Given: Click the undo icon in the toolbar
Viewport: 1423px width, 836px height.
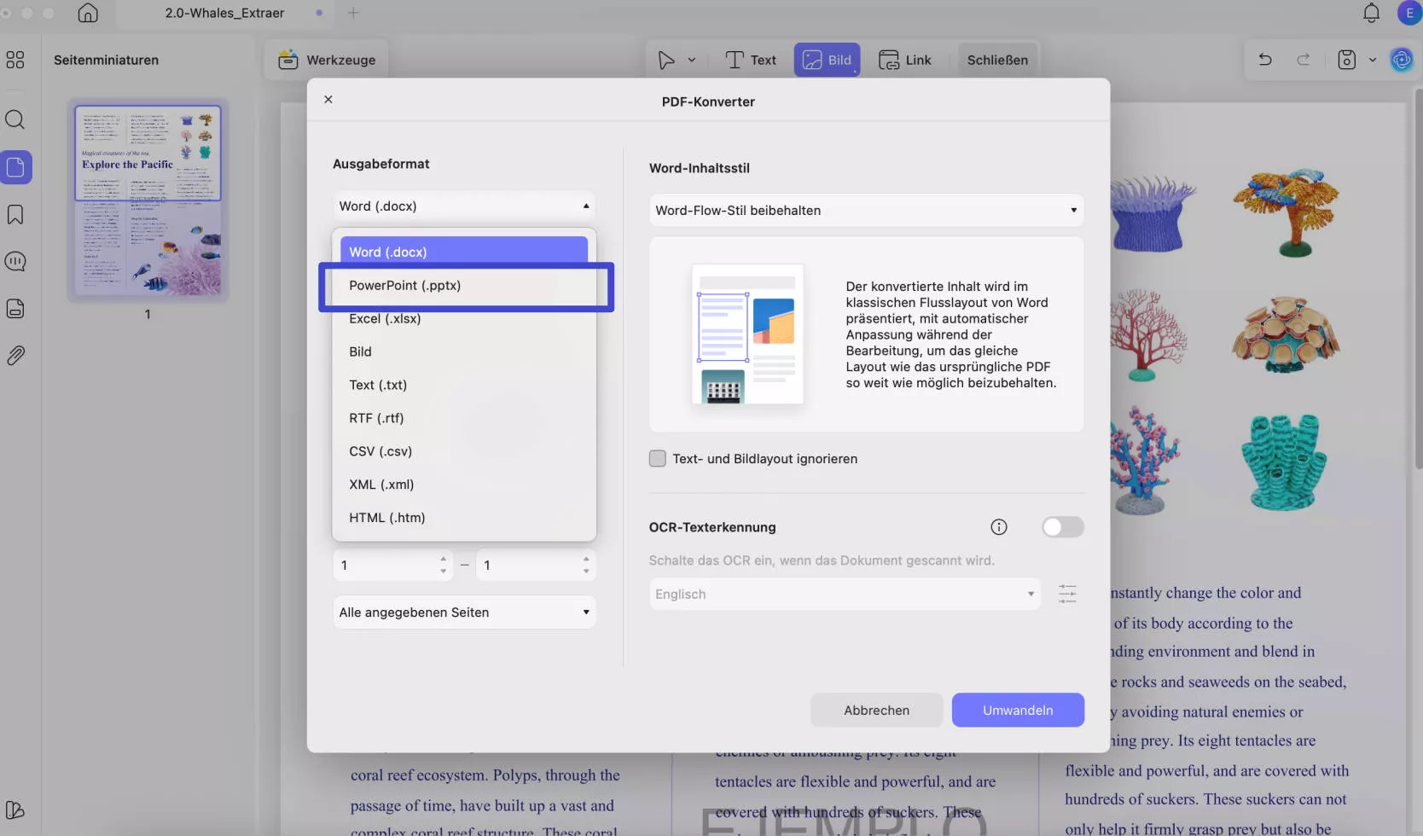Looking at the screenshot, I should (1264, 60).
